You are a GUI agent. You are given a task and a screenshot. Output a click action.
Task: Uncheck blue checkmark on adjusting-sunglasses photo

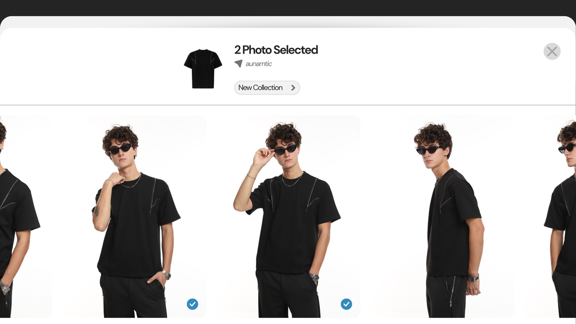pyautogui.click(x=346, y=304)
